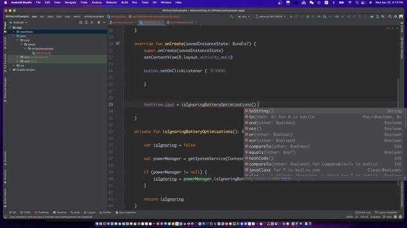Open the TODO tool window
The height and width of the screenshot is (228, 407).
tap(25, 213)
